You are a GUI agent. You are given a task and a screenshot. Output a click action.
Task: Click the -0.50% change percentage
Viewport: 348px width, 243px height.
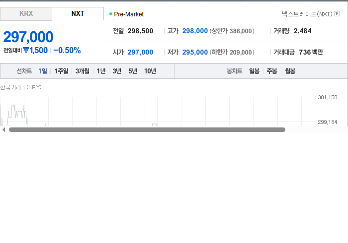pyautogui.click(x=67, y=51)
